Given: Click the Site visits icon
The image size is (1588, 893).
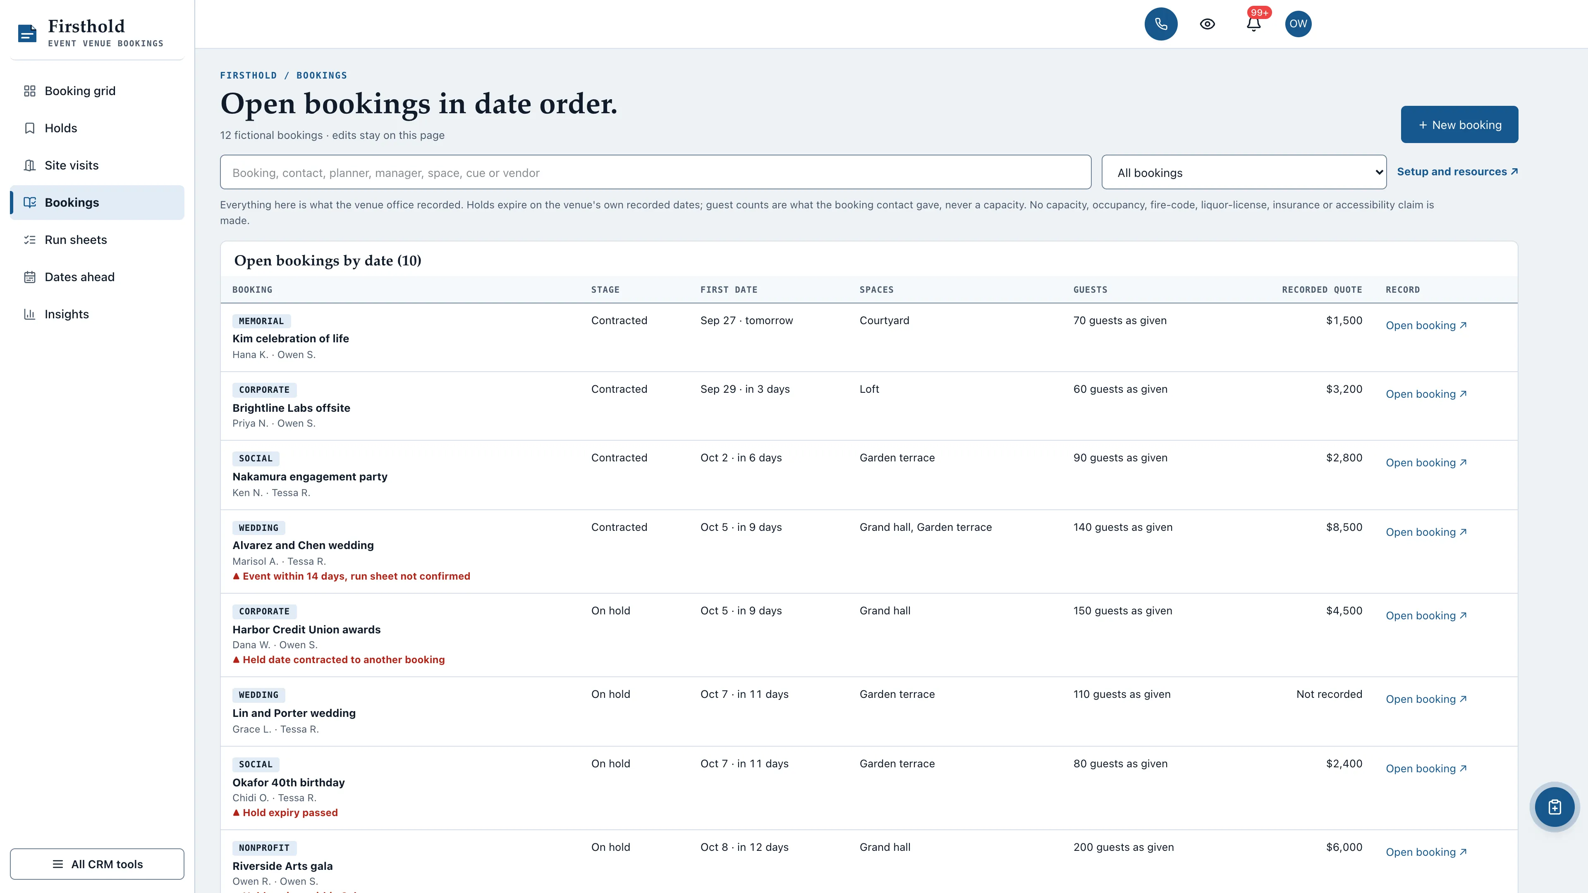Looking at the screenshot, I should (x=30, y=165).
